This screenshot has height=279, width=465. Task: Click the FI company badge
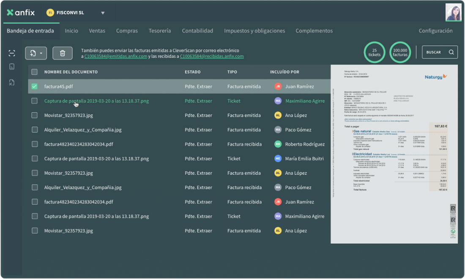(50, 12)
